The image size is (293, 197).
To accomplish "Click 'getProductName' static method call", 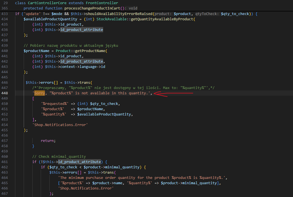I will tap(90, 51).
